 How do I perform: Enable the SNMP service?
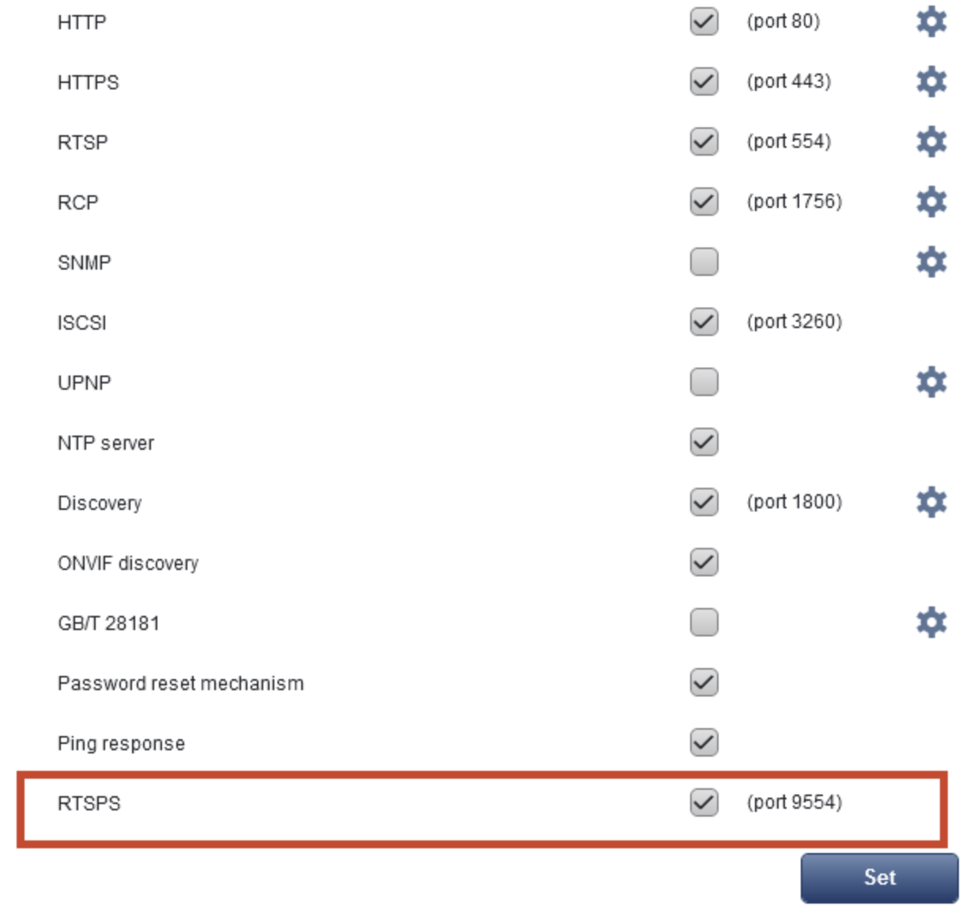(x=702, y=261)
